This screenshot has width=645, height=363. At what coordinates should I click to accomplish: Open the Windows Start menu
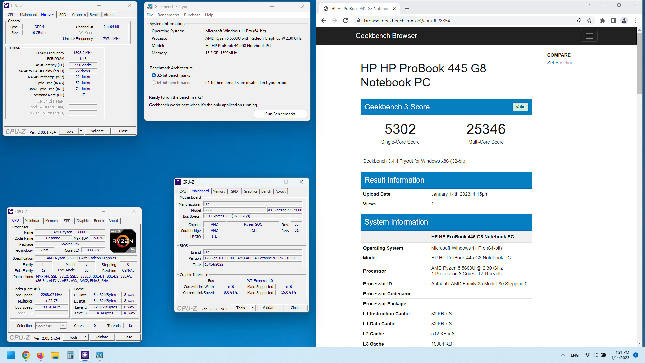(x=11, y=355)
